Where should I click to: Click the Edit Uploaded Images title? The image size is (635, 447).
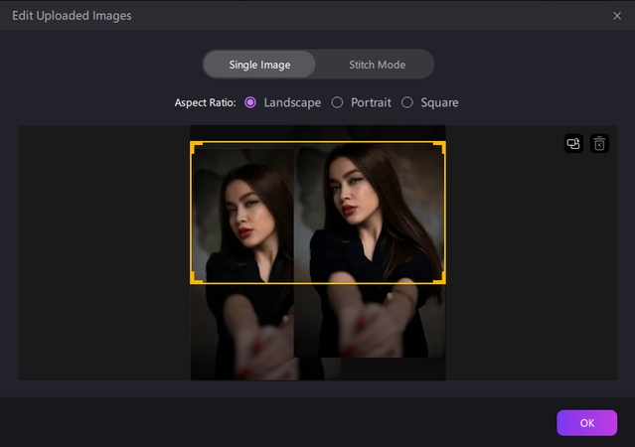pyautogui.click(x=72, y=16)
